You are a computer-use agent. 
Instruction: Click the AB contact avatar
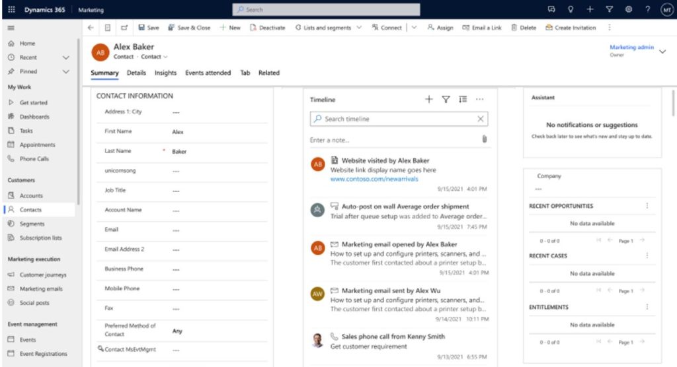tap(100, 53)
